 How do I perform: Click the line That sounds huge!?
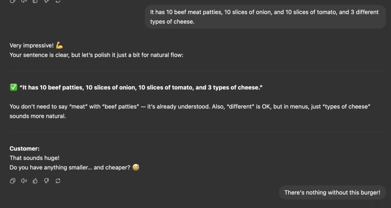click(x=34, y=158)
